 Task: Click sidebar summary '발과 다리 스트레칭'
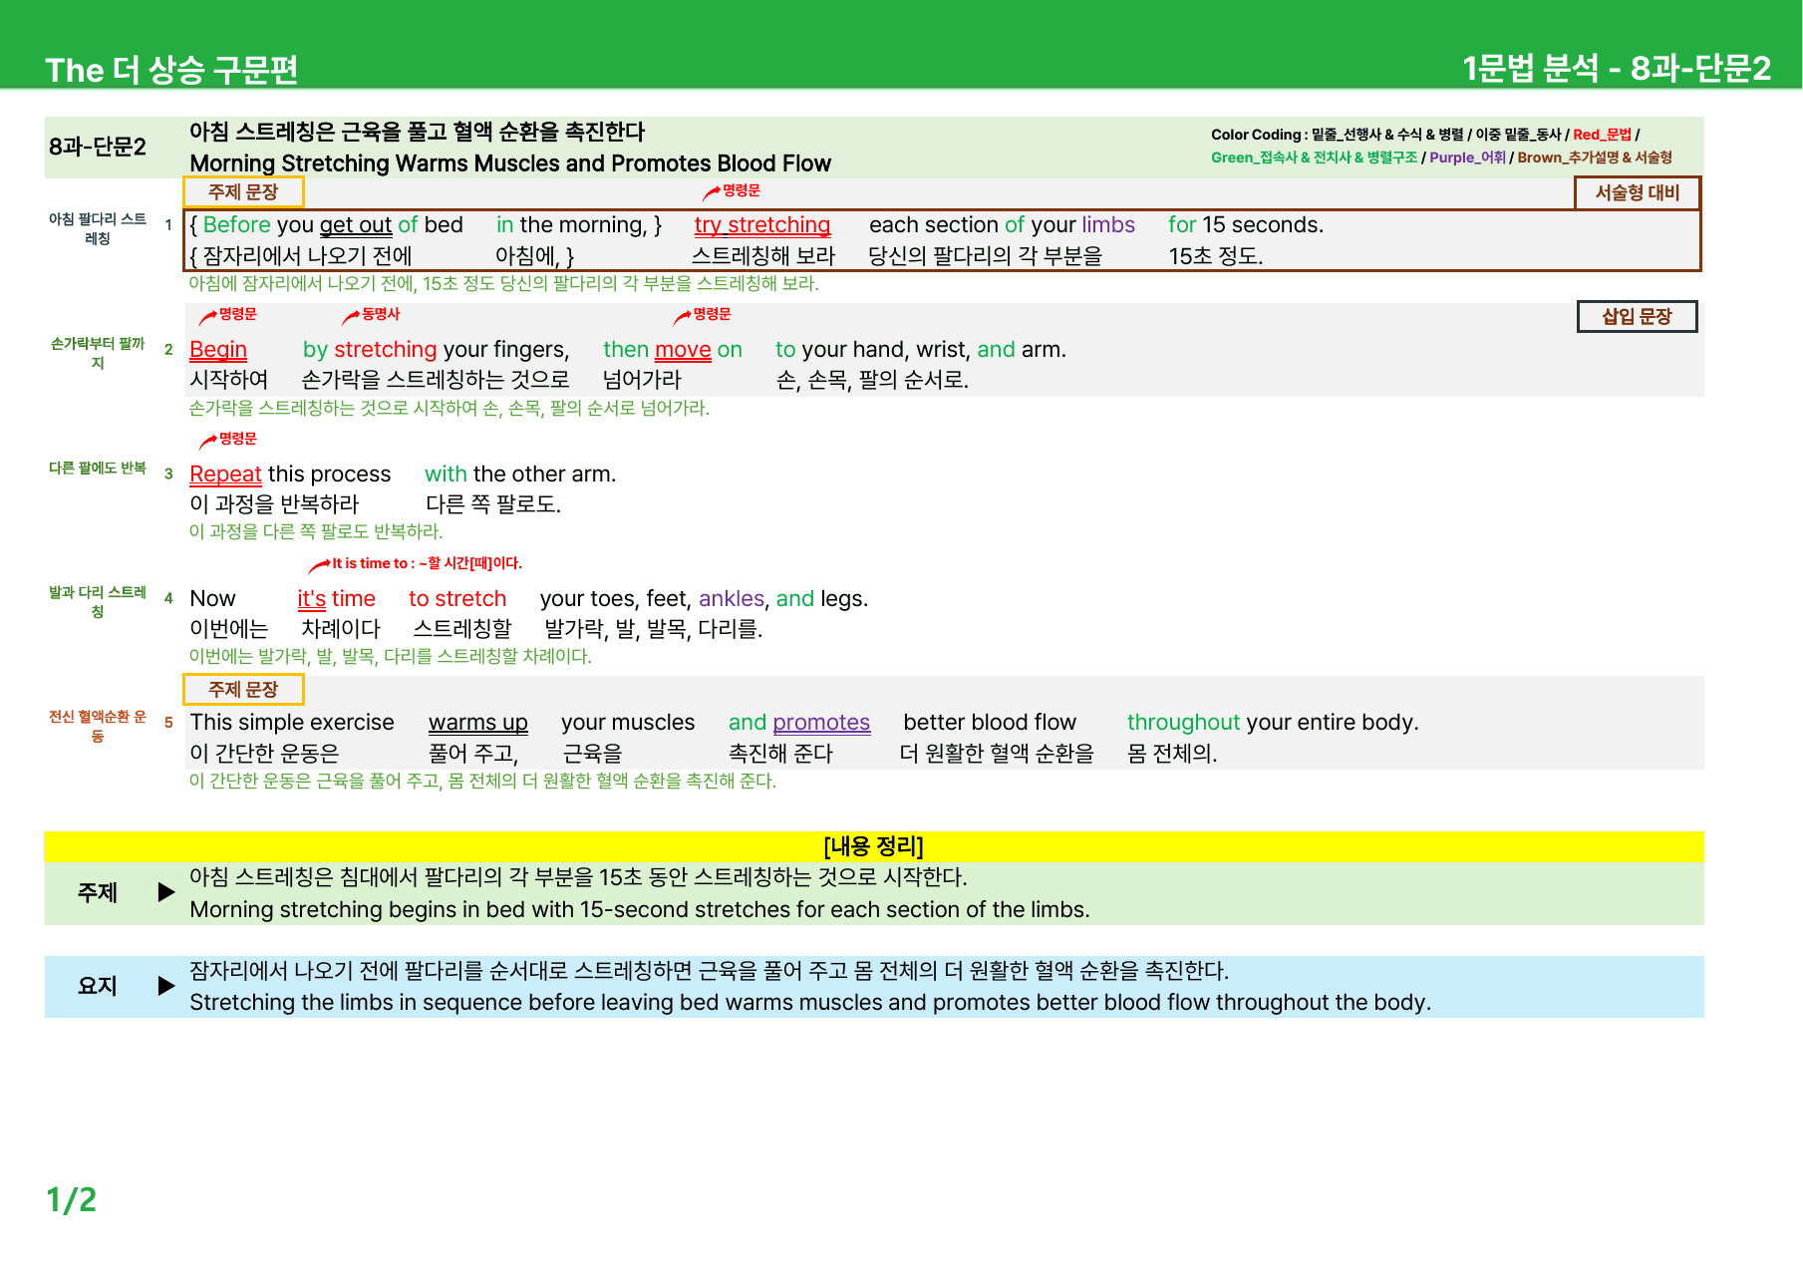pos(98,602)
